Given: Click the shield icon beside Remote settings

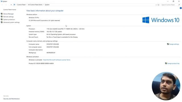Looking at the screenshot, I should point(2,17).
